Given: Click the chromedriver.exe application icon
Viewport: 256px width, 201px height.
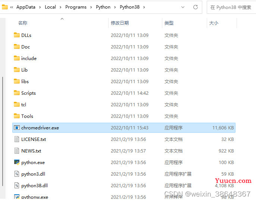Looking at the screenshot, I should coord(17,128).
